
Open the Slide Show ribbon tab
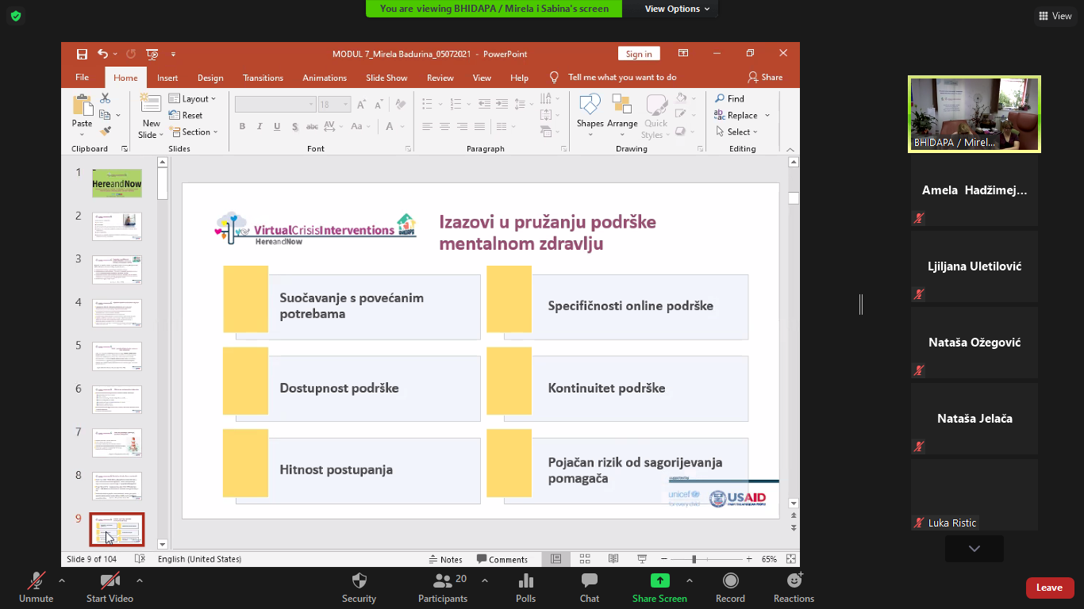pyautogui.click(x=386, y=78)
